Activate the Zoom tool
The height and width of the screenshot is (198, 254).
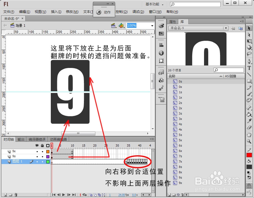pos(249,141)
